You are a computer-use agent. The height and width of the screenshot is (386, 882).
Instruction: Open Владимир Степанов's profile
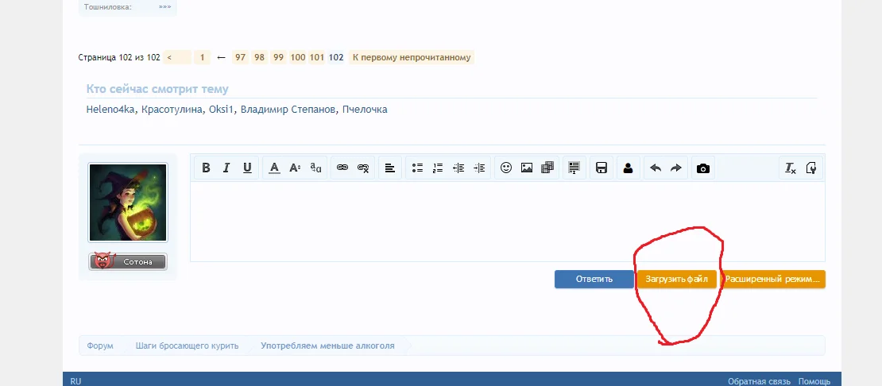288,110
